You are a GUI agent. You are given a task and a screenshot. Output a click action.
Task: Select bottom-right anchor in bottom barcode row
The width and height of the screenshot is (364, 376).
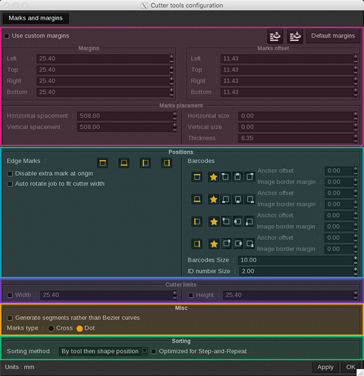pos(249,200)
